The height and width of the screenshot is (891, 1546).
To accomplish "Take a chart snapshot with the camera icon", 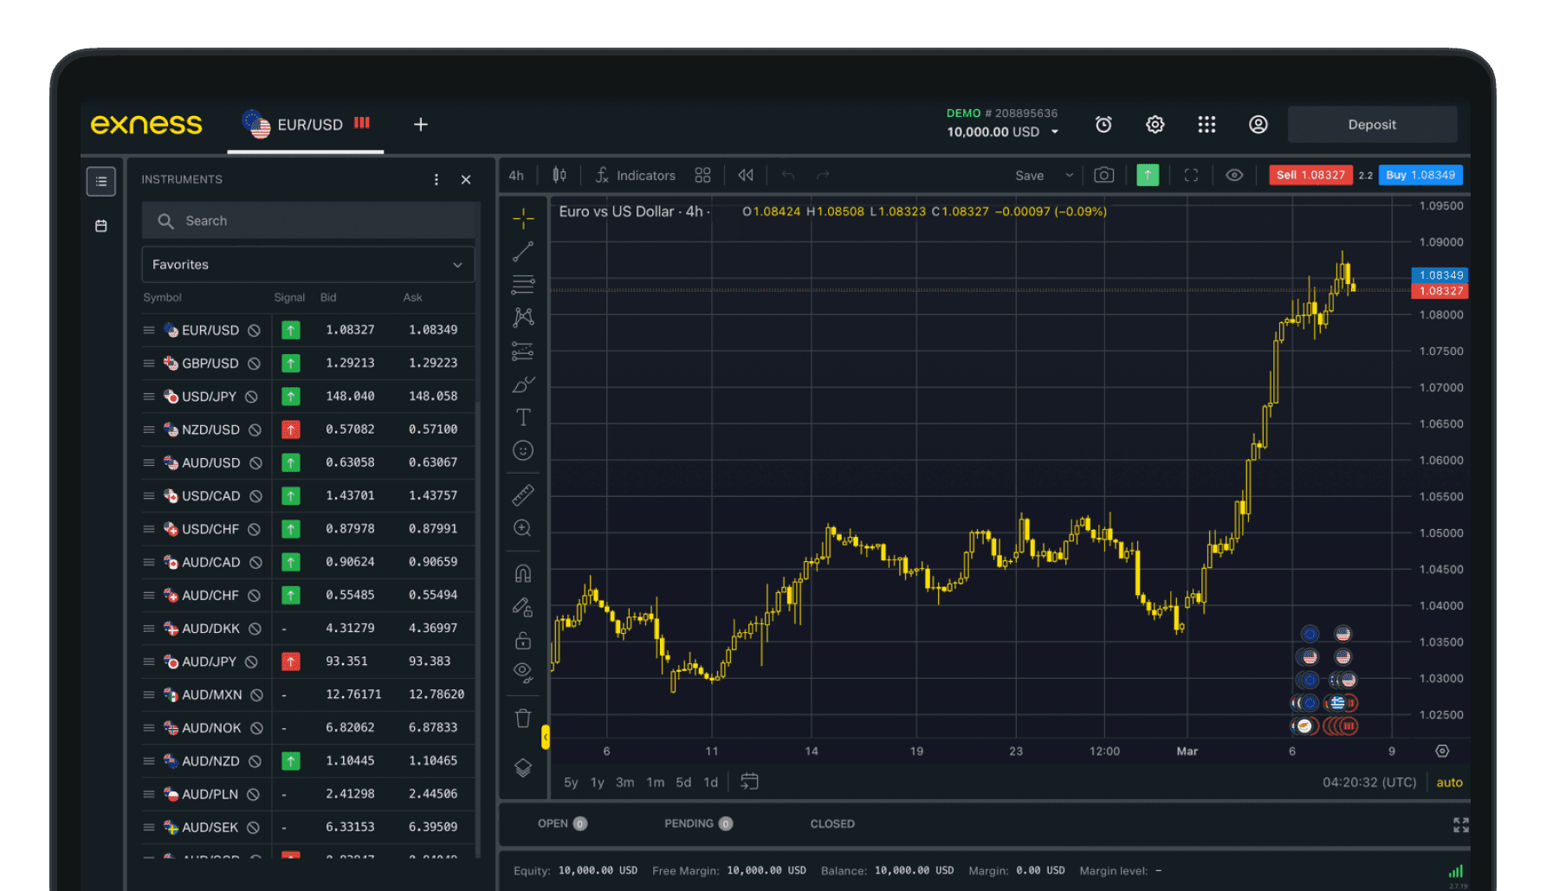I will (x=1103, y=175).
